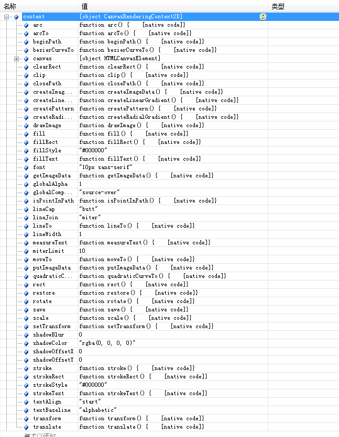Select the lineTo property name

coord(42,226)
